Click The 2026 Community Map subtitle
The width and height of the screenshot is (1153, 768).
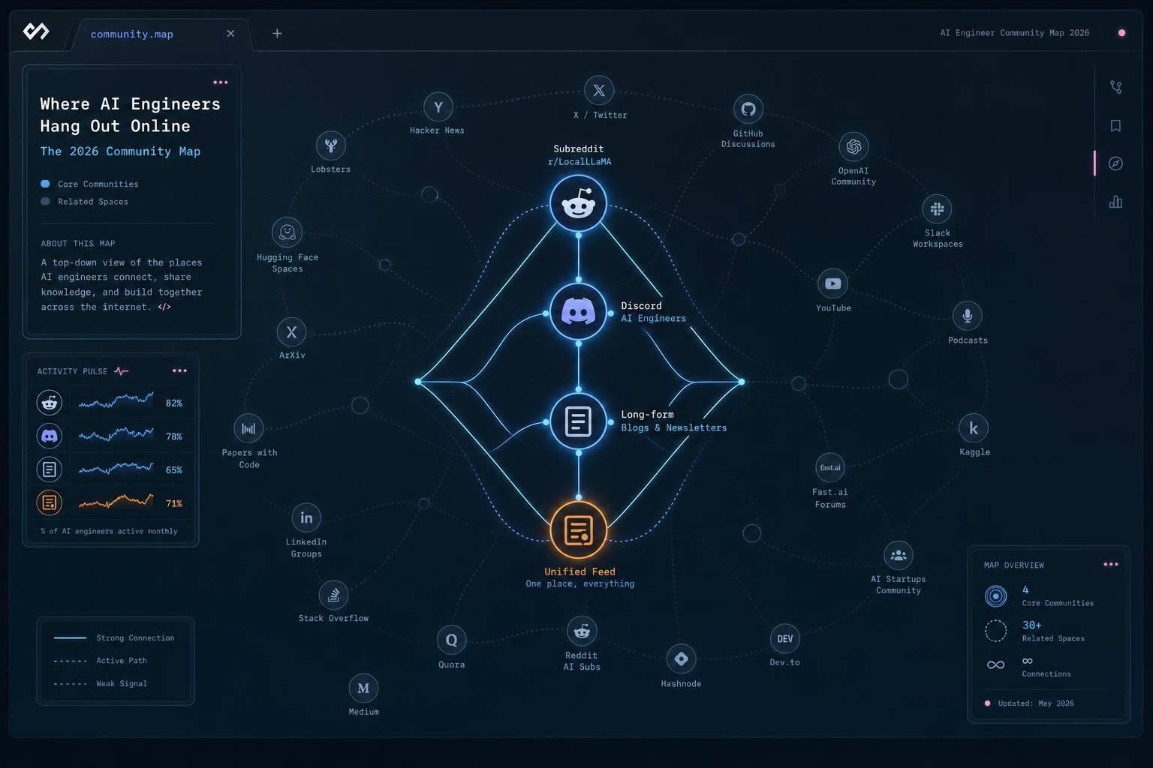click(120, 151)
